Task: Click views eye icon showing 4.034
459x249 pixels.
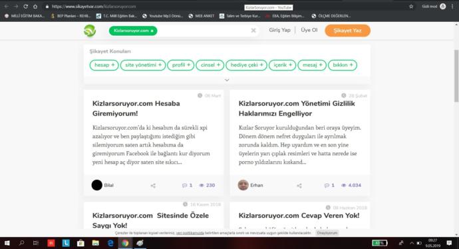Action: tap(344, 186)
